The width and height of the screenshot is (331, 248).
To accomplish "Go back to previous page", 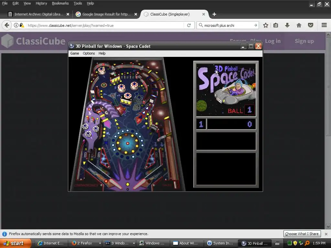I will [x=7, y=25].
